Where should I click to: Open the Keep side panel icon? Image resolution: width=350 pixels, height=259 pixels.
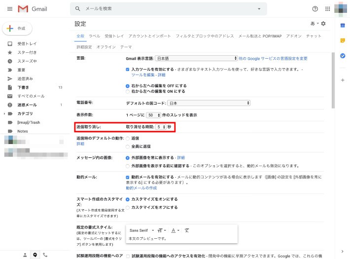click(x=343, y=40)
